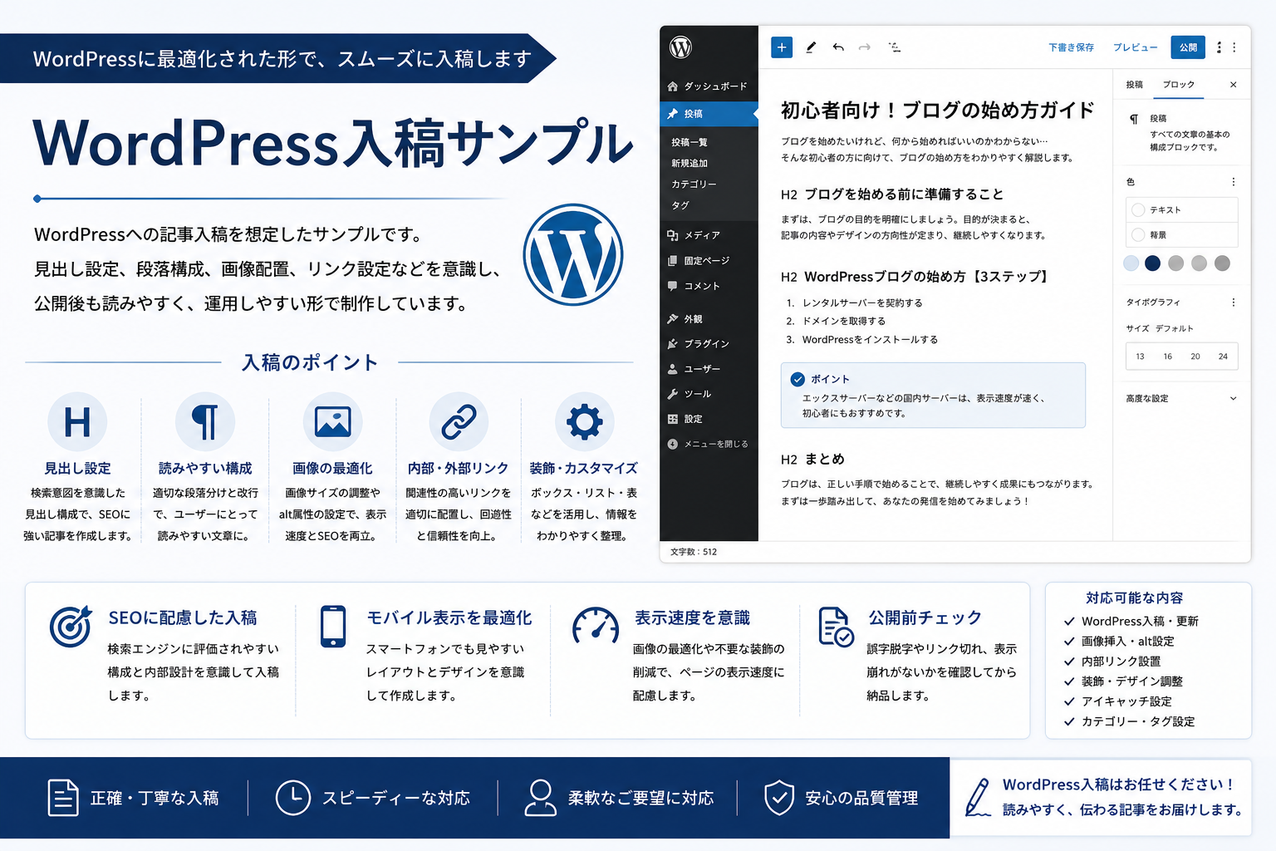Open the block inserter plus button
This screenshot has width=1276, height=851.
[782, 47]
